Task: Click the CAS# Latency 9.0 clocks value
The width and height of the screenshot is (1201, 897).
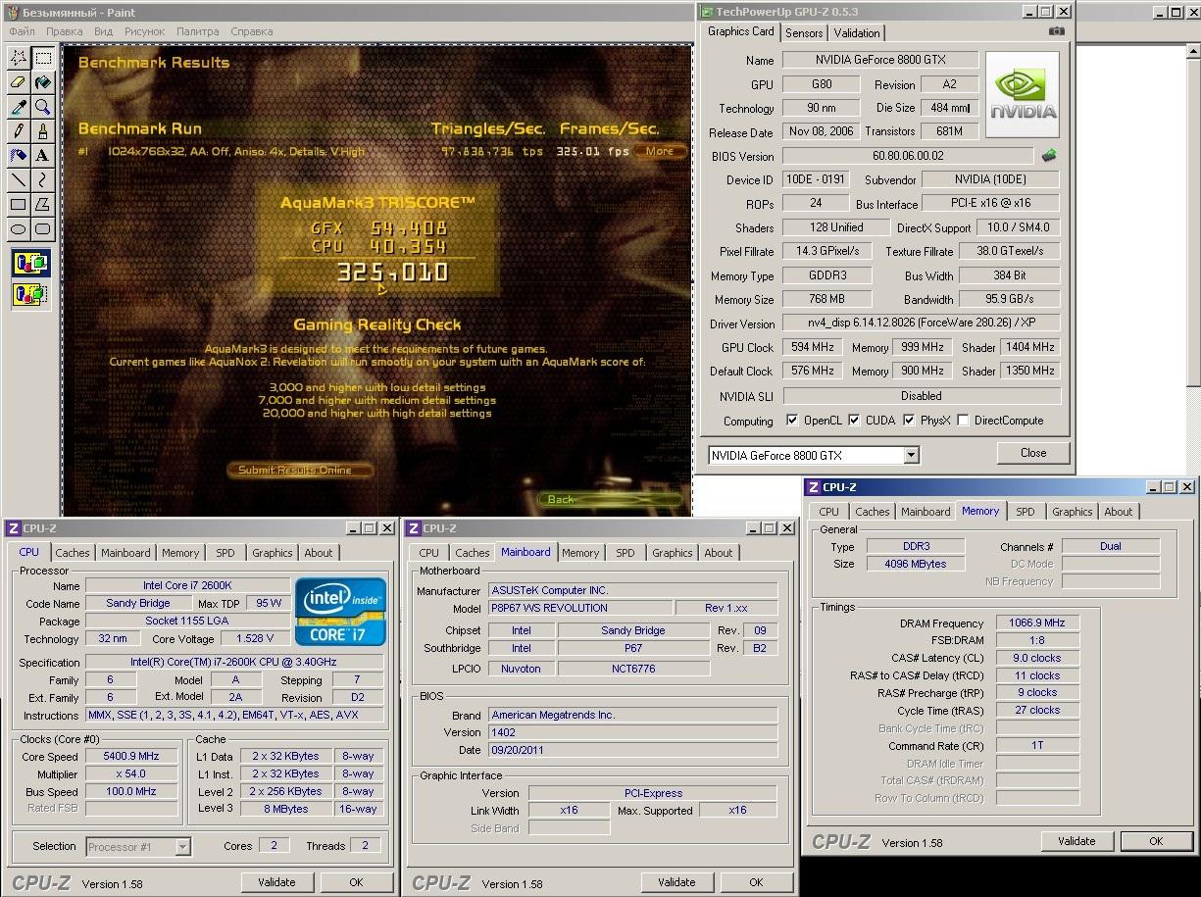Action: pos(1037,658)
